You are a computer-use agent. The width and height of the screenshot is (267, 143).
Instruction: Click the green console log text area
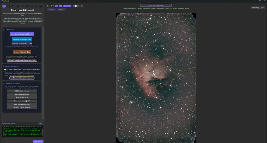click(x=22, y=131)
